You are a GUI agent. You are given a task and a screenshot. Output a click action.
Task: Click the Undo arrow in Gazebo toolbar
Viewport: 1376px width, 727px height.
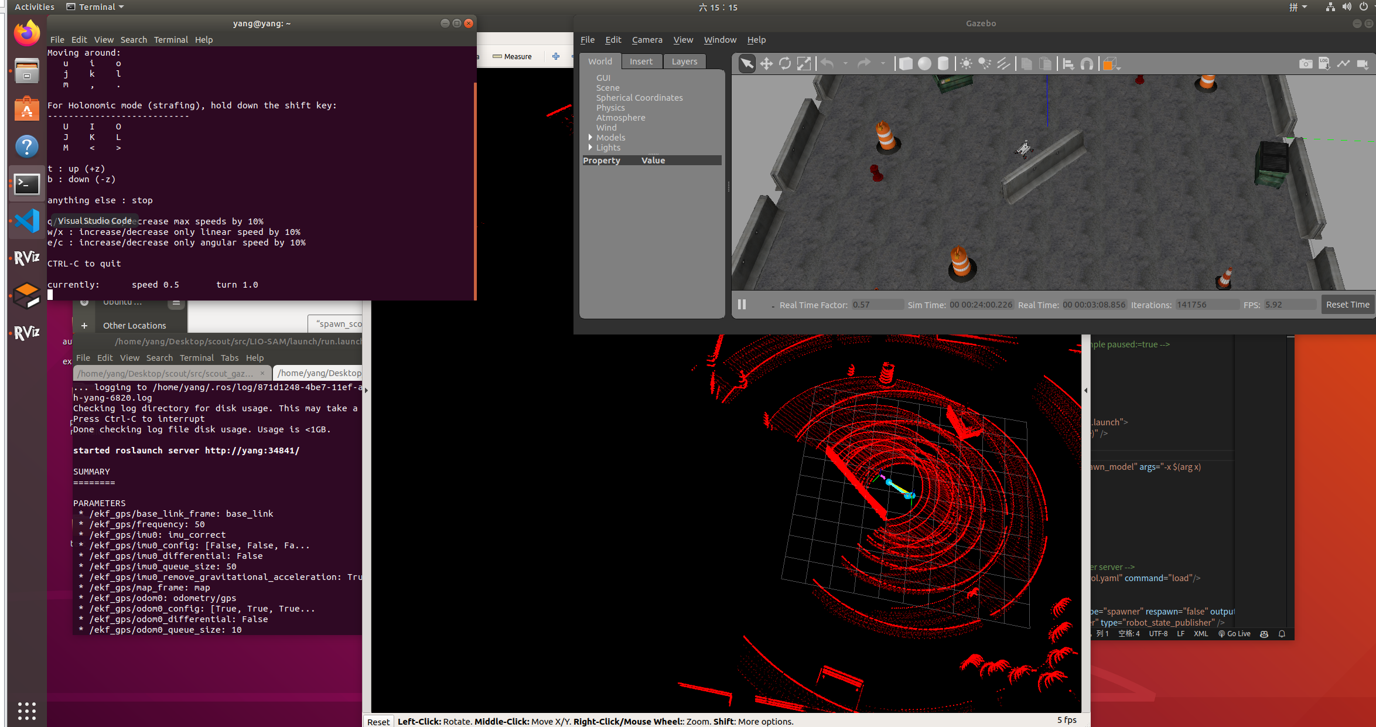[x=827, y=63]
